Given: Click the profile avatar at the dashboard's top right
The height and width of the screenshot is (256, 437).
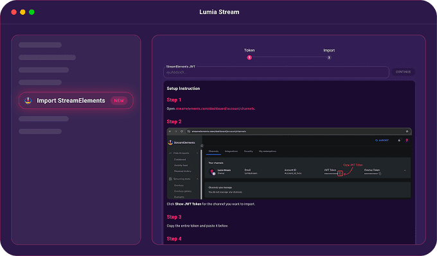Looking at the screenshot, I should [407, 141].
